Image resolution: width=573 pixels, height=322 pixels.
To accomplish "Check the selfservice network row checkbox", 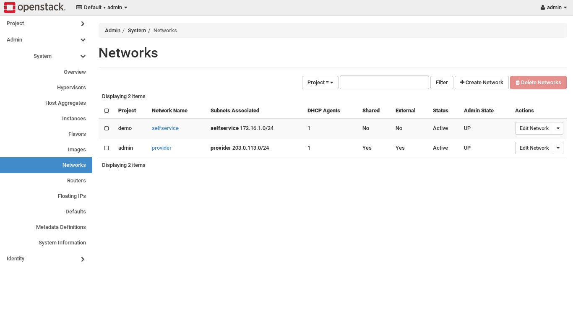I will [106, 128].
